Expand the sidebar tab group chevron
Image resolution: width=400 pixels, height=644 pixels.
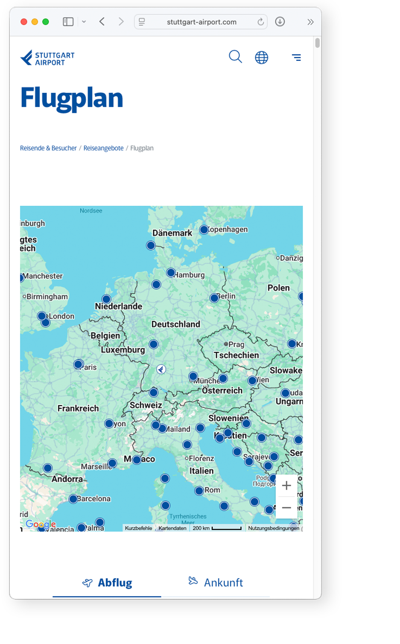pyautogui.click(x=84, y=22)
